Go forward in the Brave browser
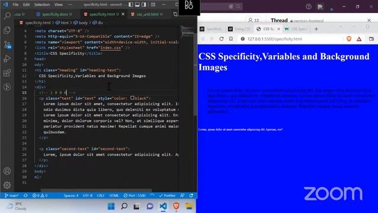 pos(212,39)
